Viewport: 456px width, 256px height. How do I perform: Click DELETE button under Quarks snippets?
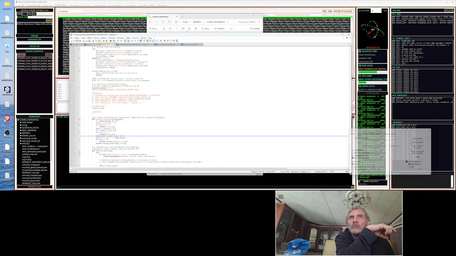click(x=49, y=54)
